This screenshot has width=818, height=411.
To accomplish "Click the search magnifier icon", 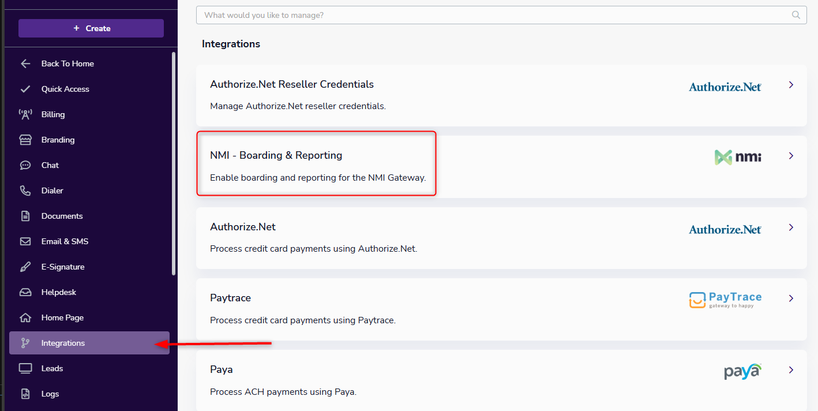I will pyautogui.click(x=796, y=15).
